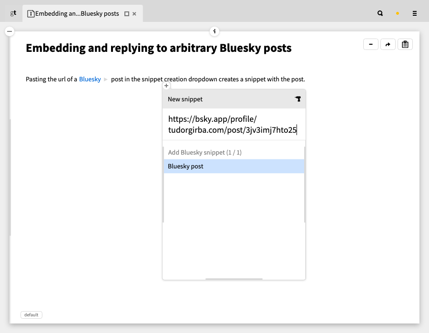The image size is (429, 333).
Task: Open the hamburger main menu
Action: coord(415,13)
